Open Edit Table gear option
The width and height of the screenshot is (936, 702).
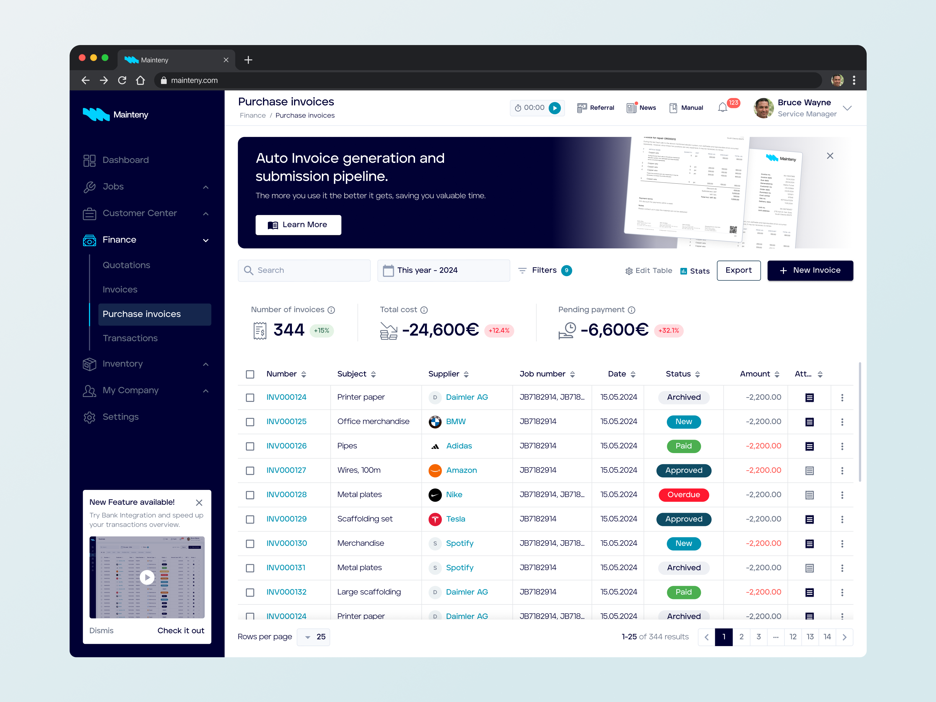point(649,271)
